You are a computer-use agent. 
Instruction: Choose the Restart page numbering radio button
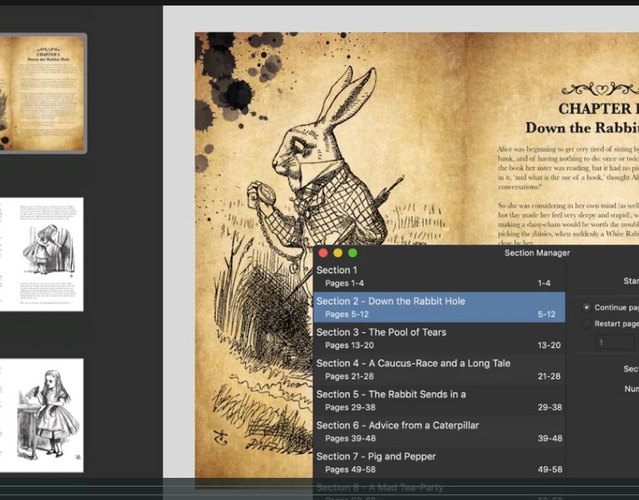(x=587, y=324)
